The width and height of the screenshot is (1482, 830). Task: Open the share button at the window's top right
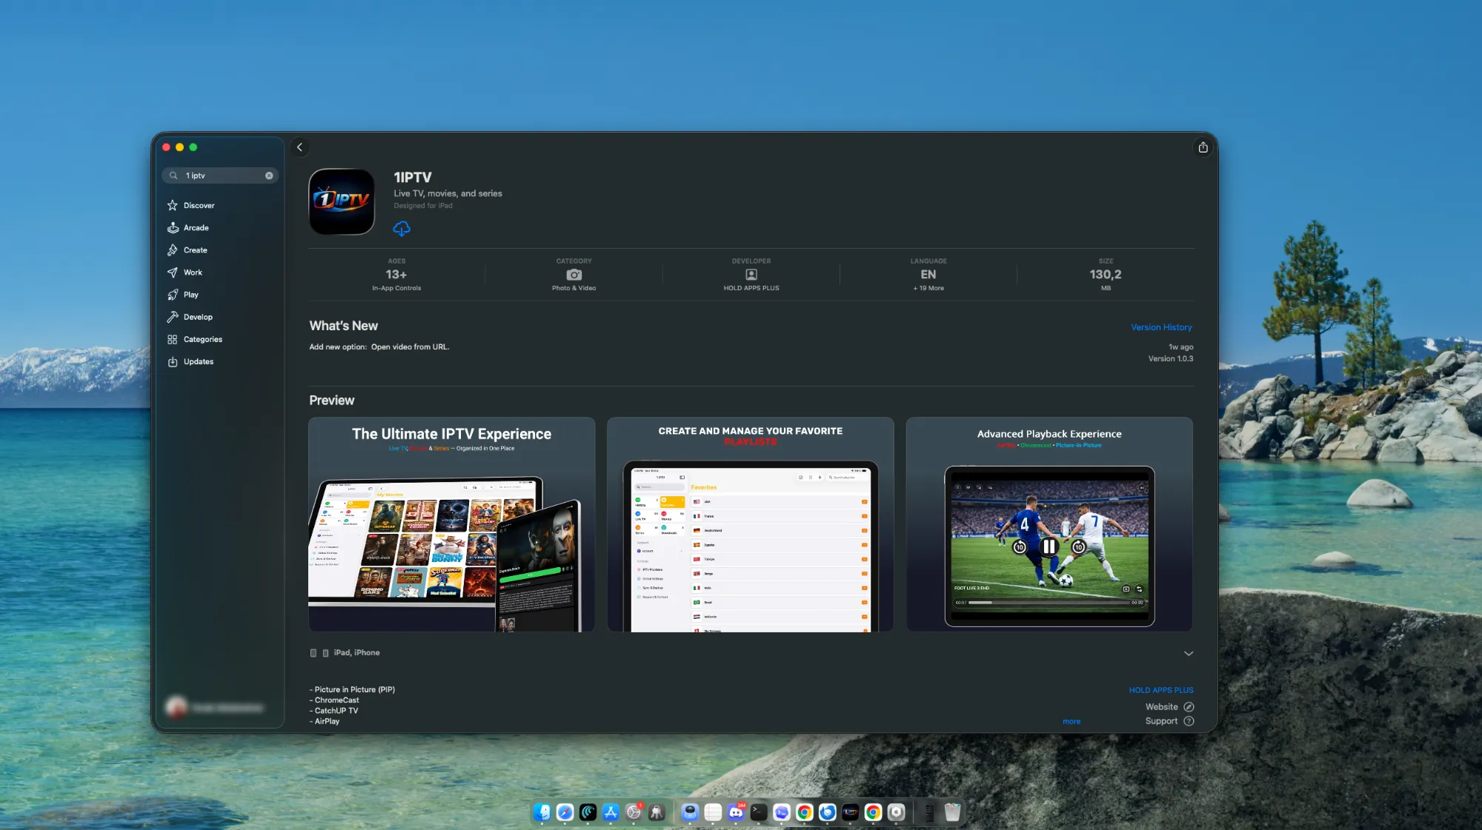coord(1203,147)
